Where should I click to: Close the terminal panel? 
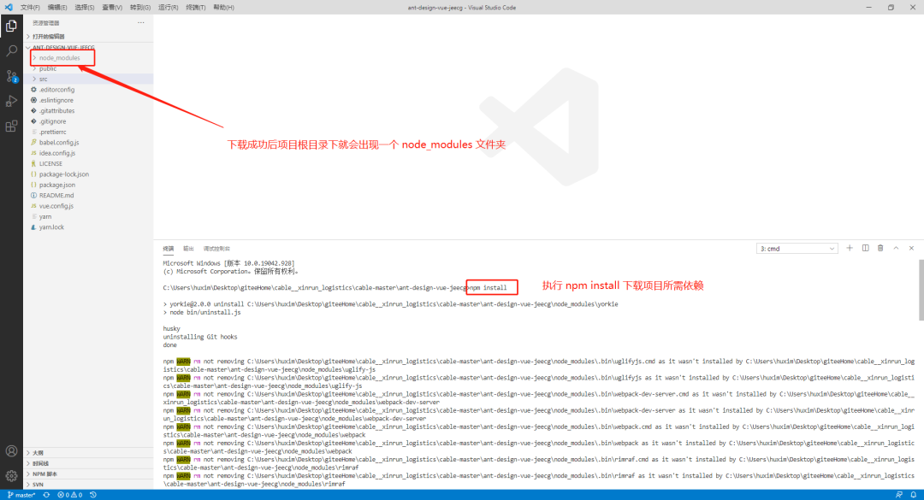tap(911, 249)
